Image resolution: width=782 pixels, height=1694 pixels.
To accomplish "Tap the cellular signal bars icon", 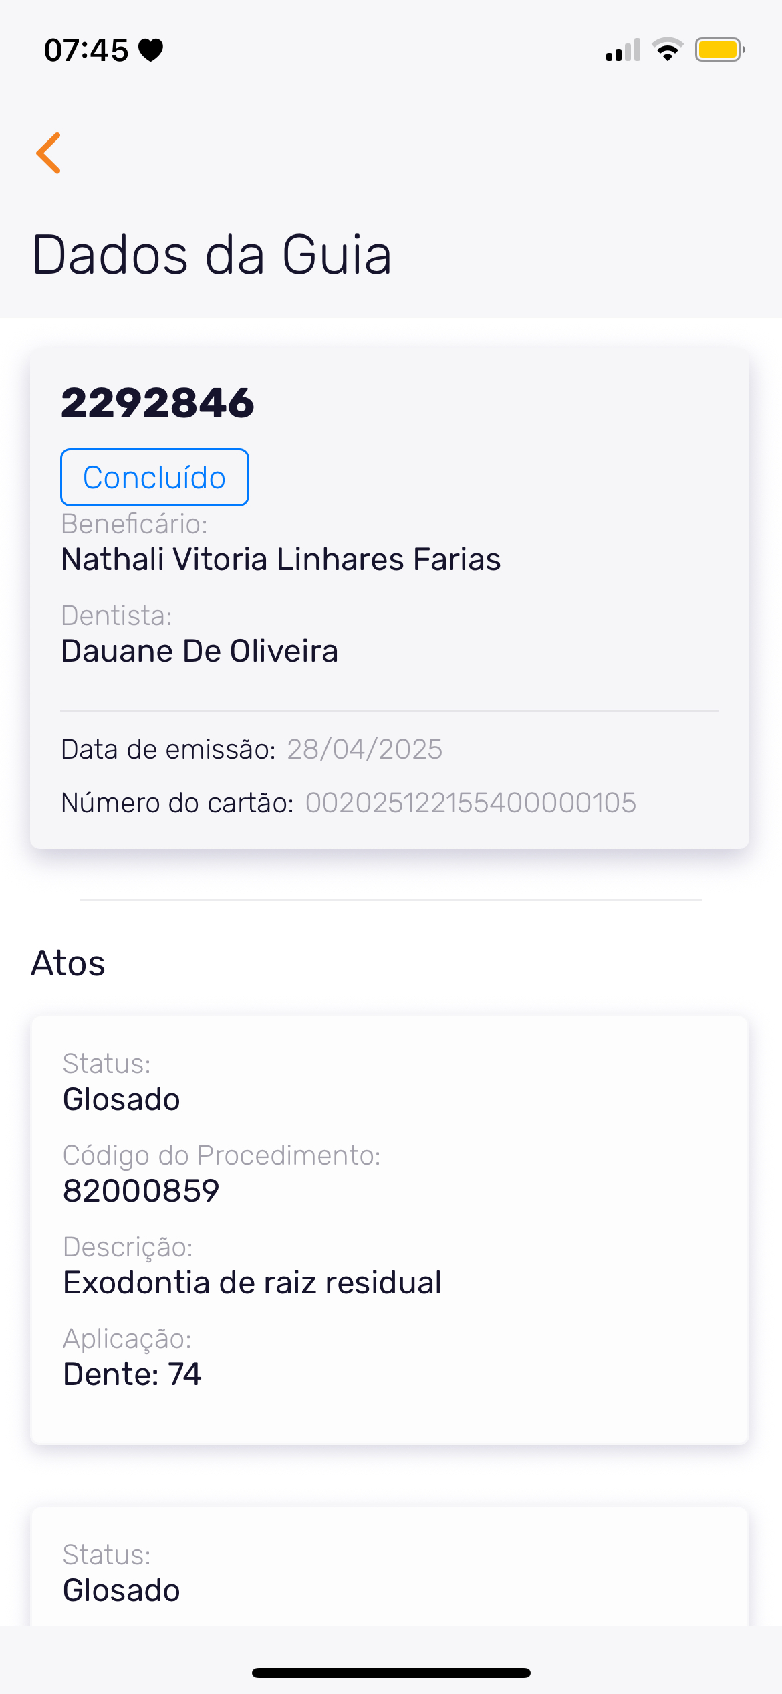I will pyautogui.click(x=623, y=50).
